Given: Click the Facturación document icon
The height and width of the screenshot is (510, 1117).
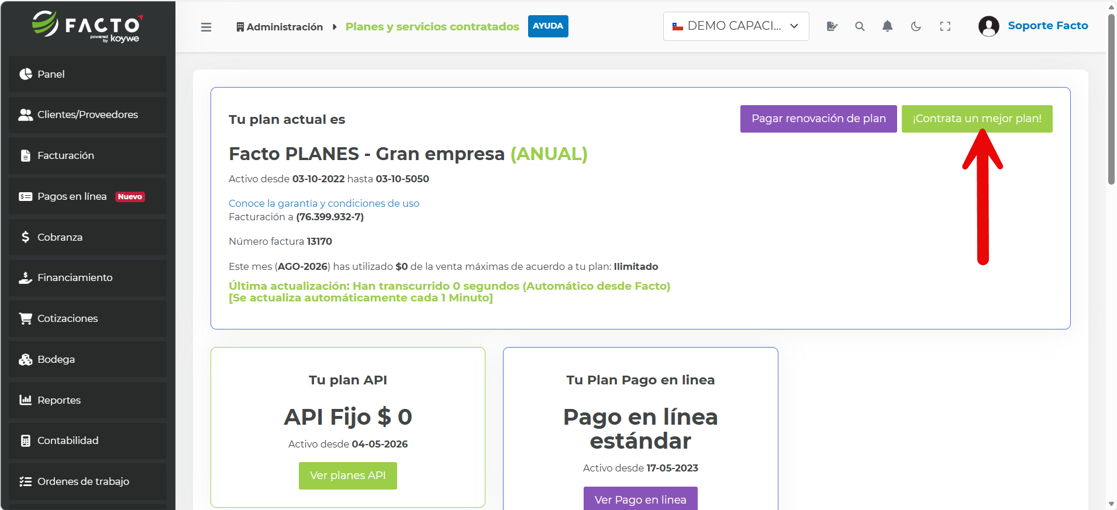Looking at the screenshot, I should click(x=26, y=155).
